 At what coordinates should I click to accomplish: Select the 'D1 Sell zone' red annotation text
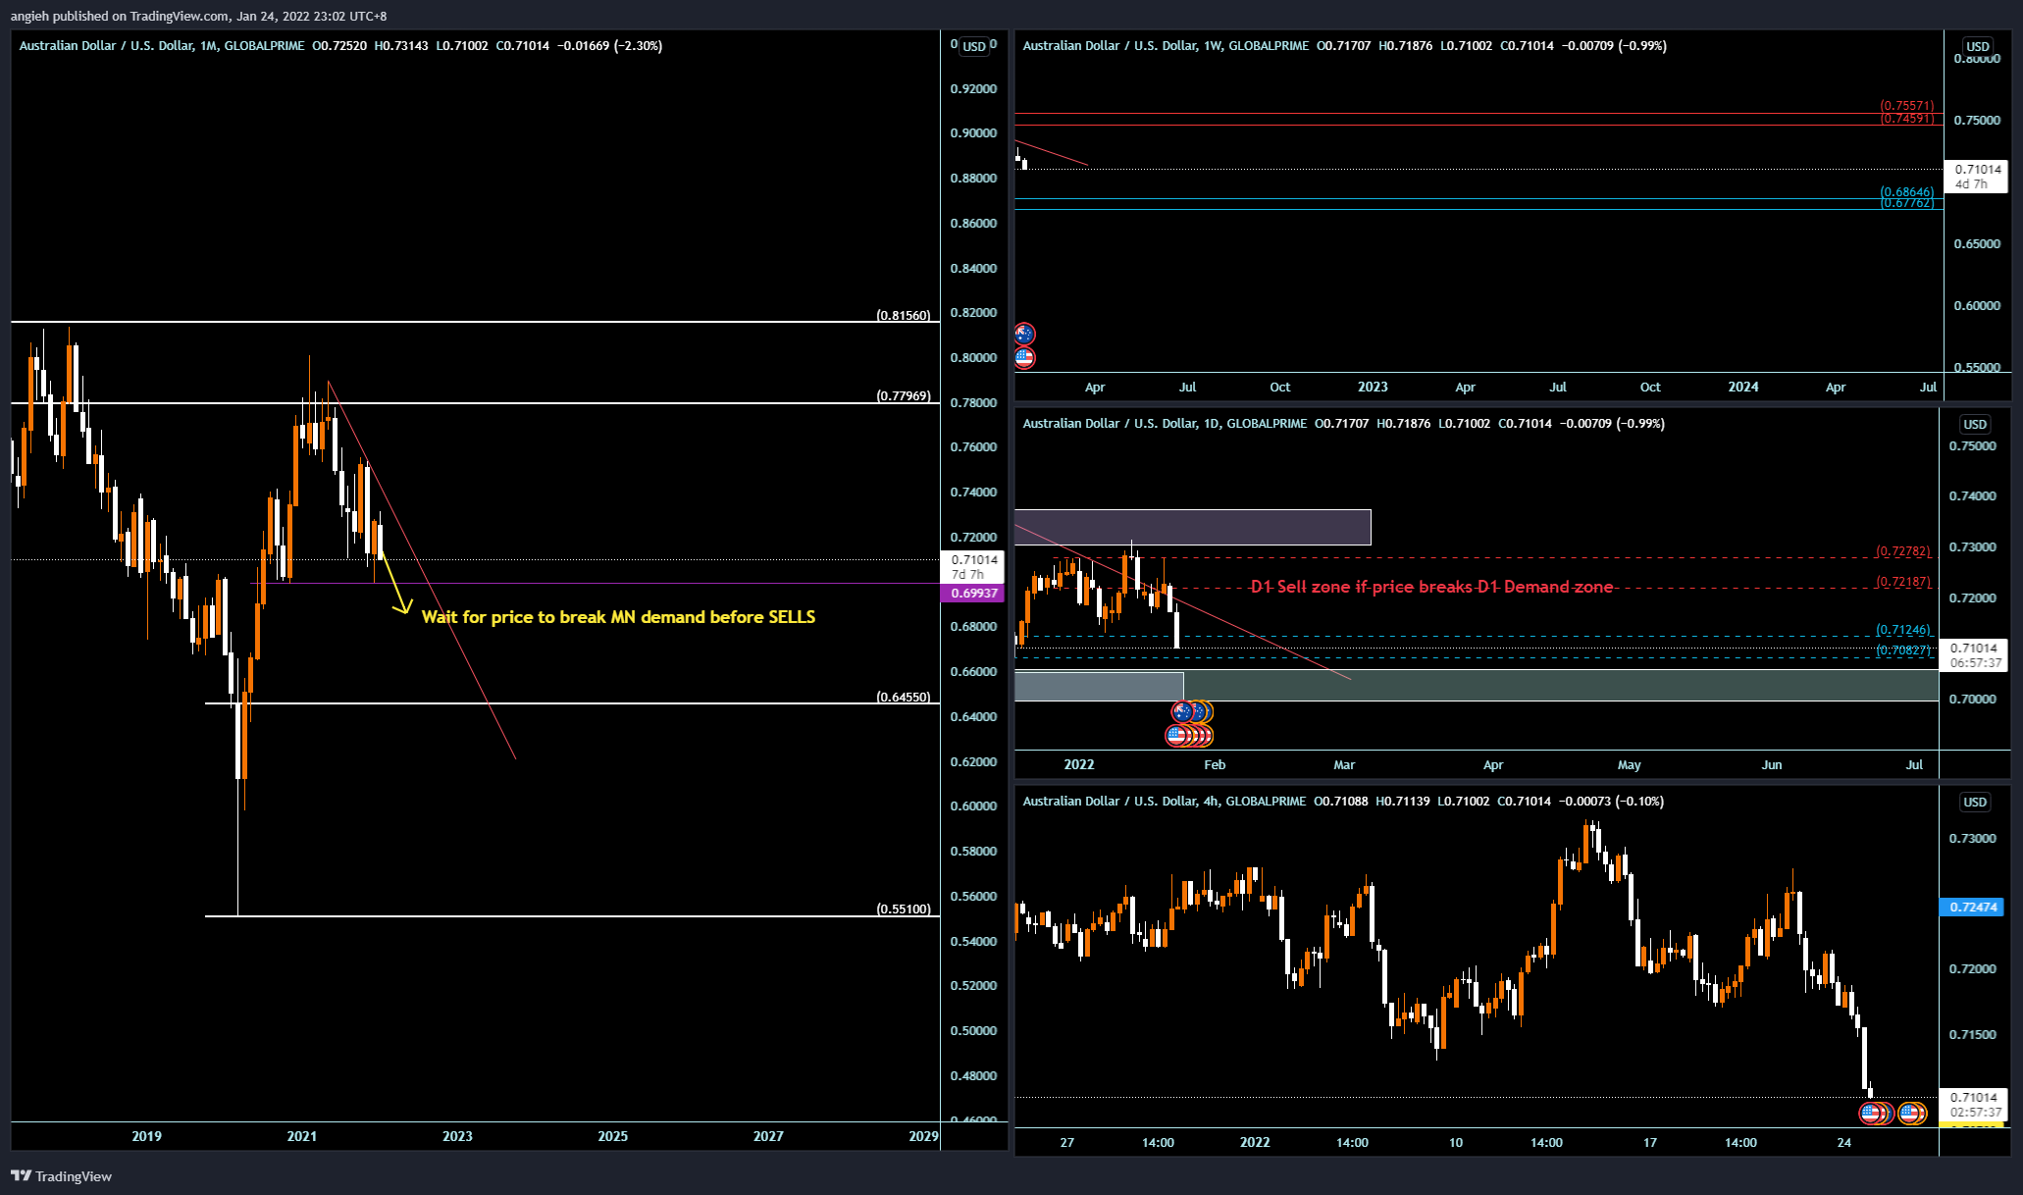tap(1431, 587)
